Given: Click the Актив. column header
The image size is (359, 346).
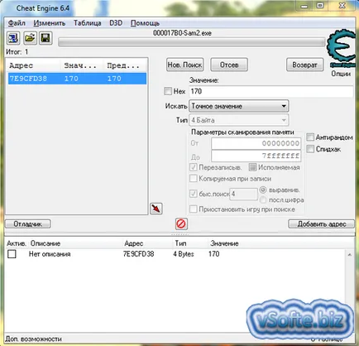Looking at the screenshot, I should point(17,243).
